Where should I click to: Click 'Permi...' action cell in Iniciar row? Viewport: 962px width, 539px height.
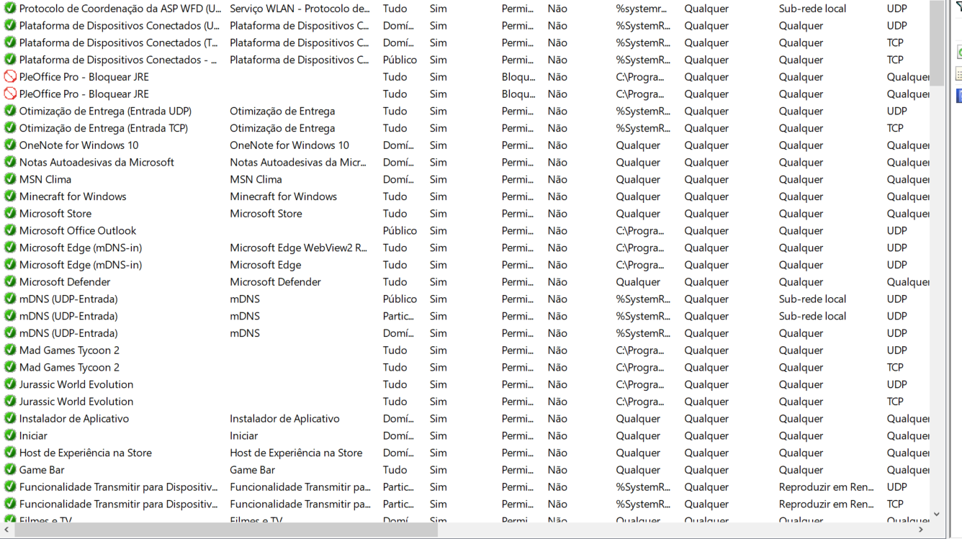click(x=518, y=436)
